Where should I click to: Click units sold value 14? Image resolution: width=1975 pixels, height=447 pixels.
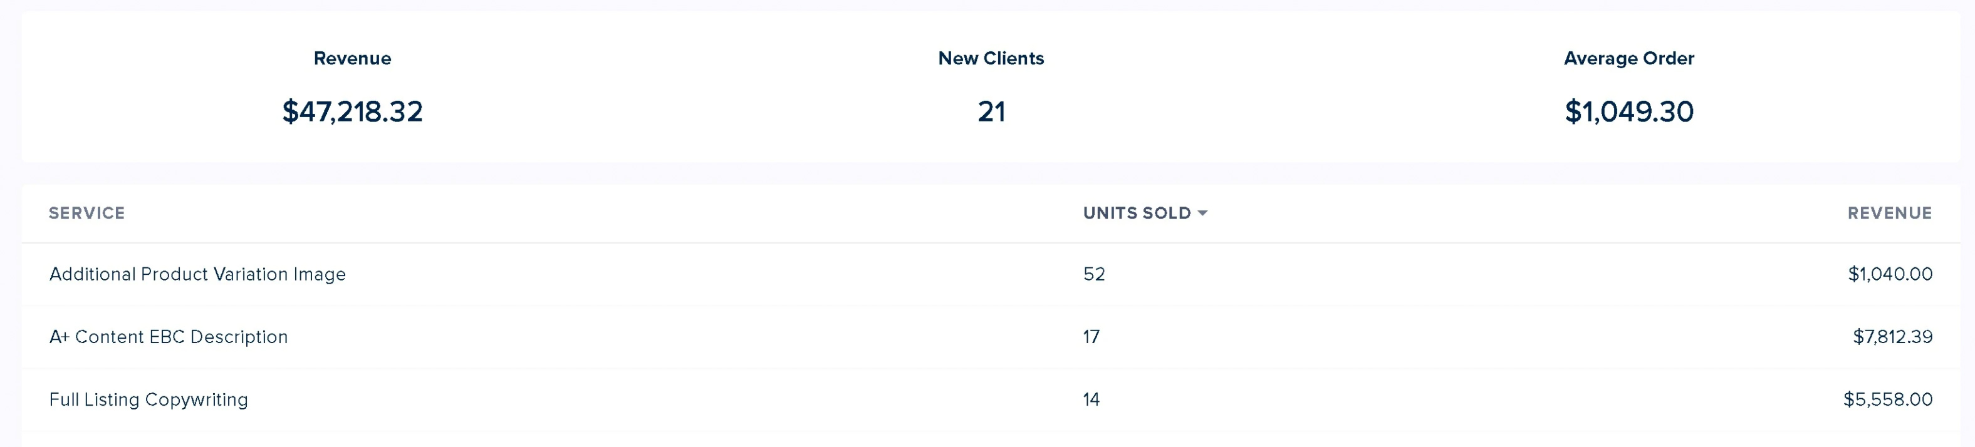(1091, 399)
